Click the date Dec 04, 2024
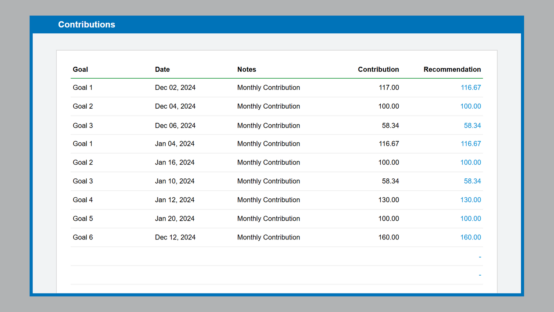The image size is (554, 312). (175, 106)
